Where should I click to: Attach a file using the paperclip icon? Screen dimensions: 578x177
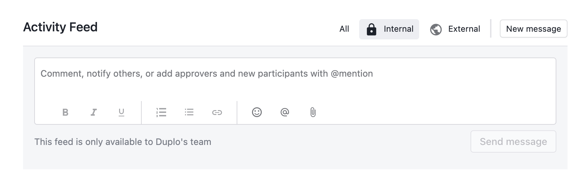pyautogui.click(x=313, y=112)
